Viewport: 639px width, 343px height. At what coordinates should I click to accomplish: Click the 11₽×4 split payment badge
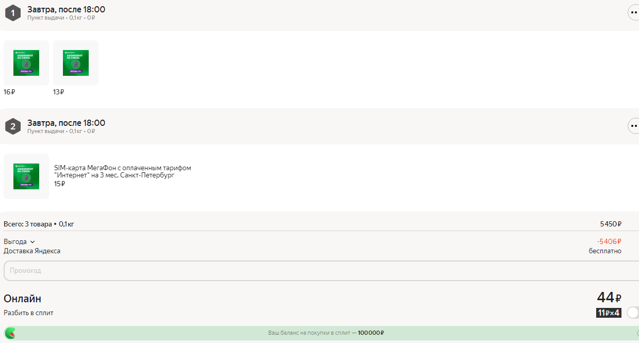(609, 313)
